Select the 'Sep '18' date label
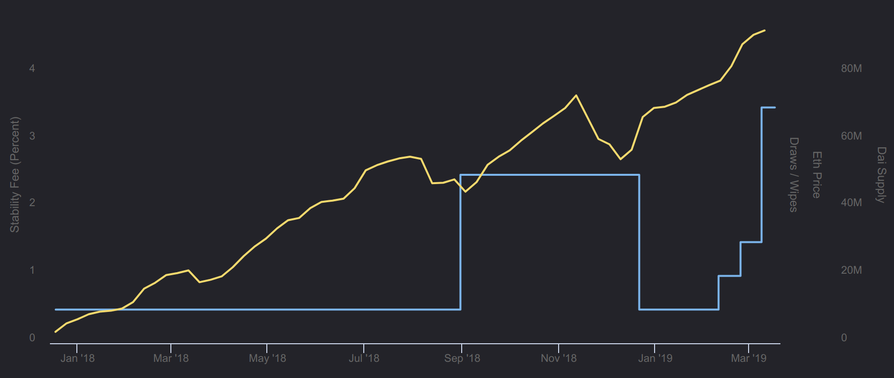894x378 pixels. [x=462, y=358]
